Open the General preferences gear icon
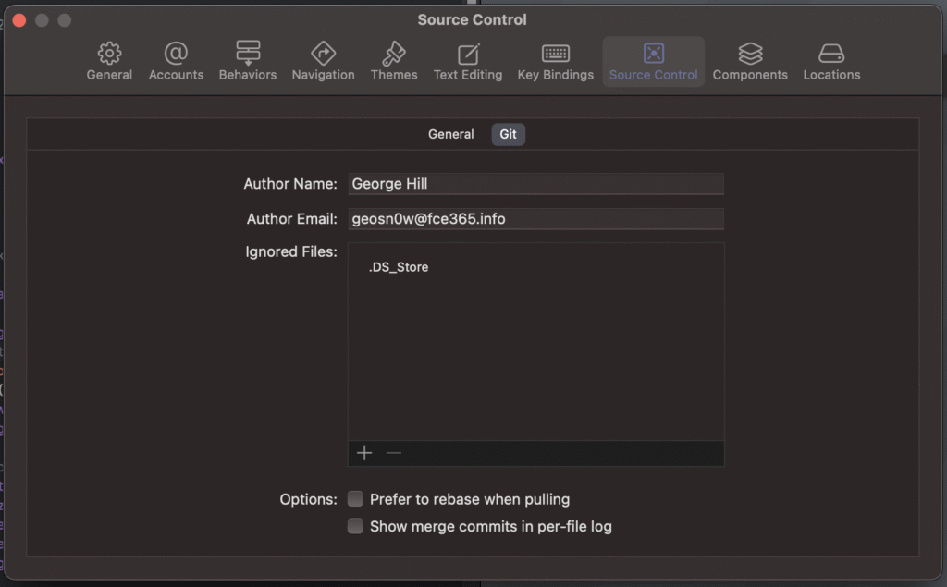Screen dimensions: 947x587 (109, 54)
